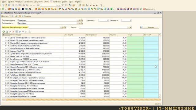
Task: Click the Sort descending icon
Action: (30, 32)
